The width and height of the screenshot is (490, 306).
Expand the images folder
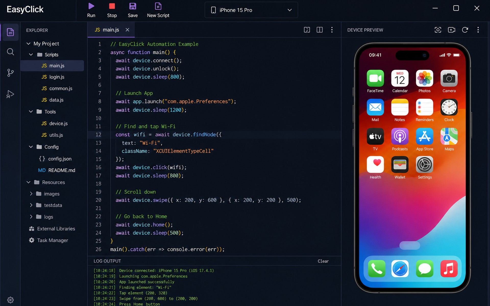31,194
